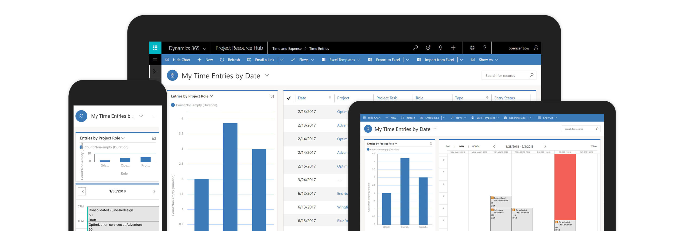Click New in main toolbar
Viewport: 684px width, 231px height.
tap(205, 60)
